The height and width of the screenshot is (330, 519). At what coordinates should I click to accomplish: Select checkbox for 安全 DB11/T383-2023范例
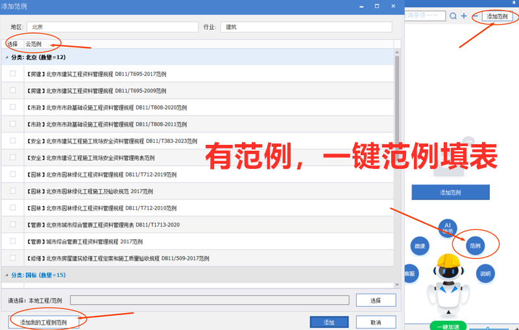click(13, 141)
